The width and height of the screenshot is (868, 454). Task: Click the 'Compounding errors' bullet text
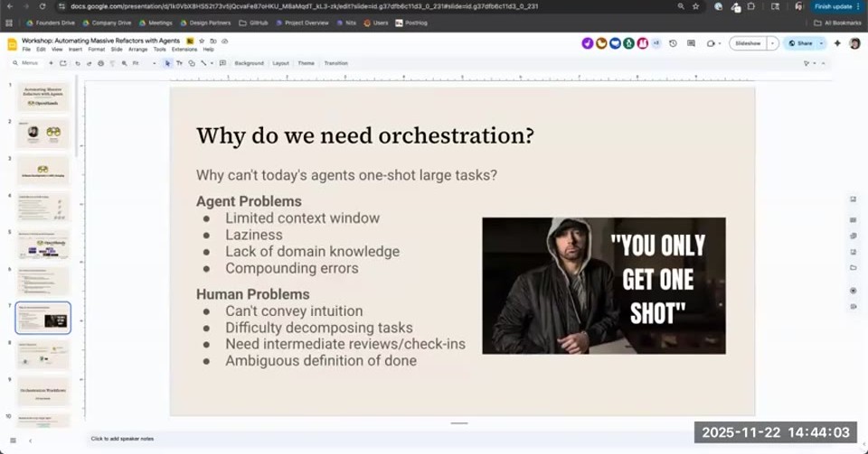(292, 268)
